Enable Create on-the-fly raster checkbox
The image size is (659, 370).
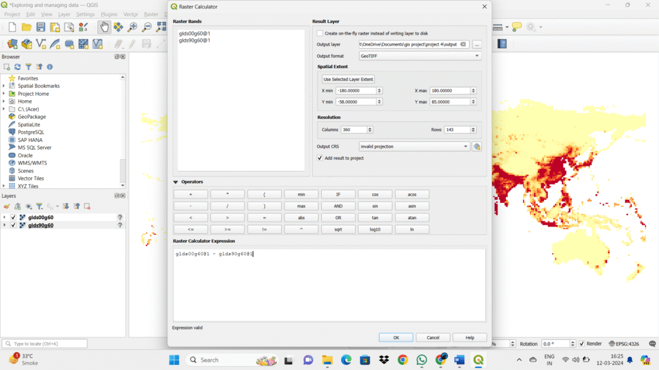coord(320,33)
